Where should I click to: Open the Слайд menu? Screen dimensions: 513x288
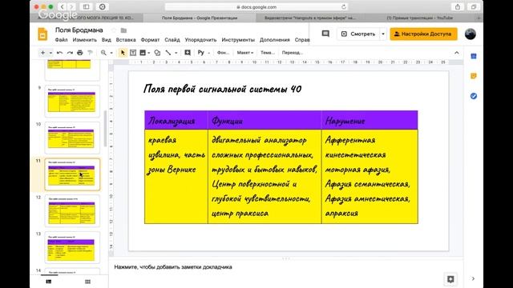(x=172, y=40)
